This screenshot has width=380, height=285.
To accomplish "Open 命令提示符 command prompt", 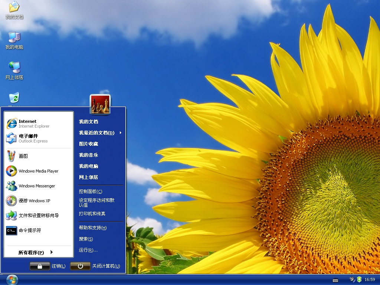I will pyautogui.click(x=30, y=230).
